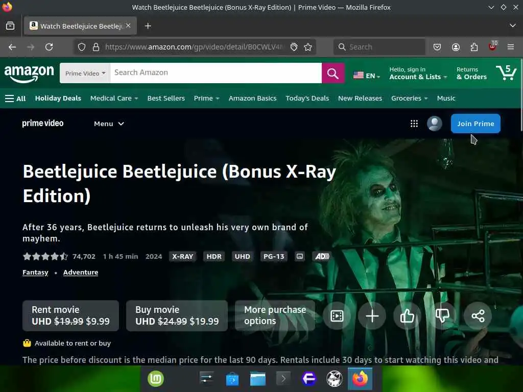This screenshot has height=392, width=523.
Task: Open Amazon Basics page
Action: [x=252, y=99]
